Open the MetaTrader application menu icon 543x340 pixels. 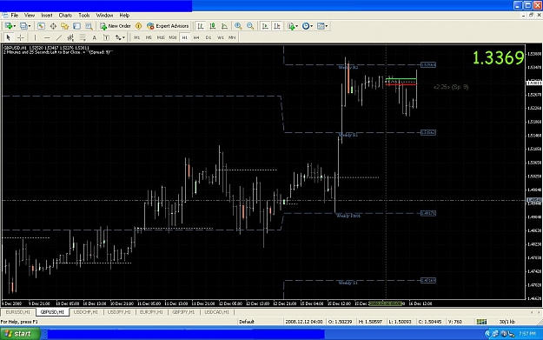[5, 16]
